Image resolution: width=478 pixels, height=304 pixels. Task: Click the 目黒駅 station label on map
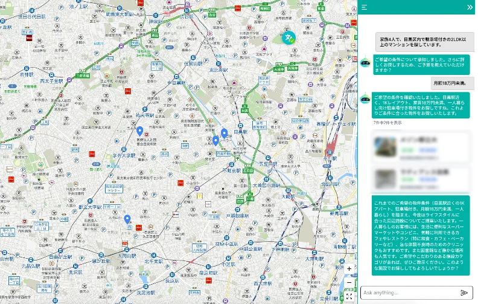241,132
